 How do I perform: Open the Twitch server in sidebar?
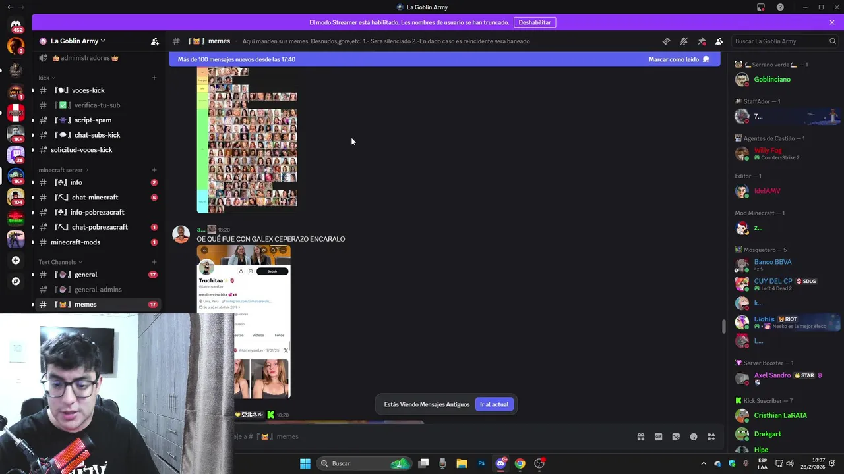tap(16, 154)
